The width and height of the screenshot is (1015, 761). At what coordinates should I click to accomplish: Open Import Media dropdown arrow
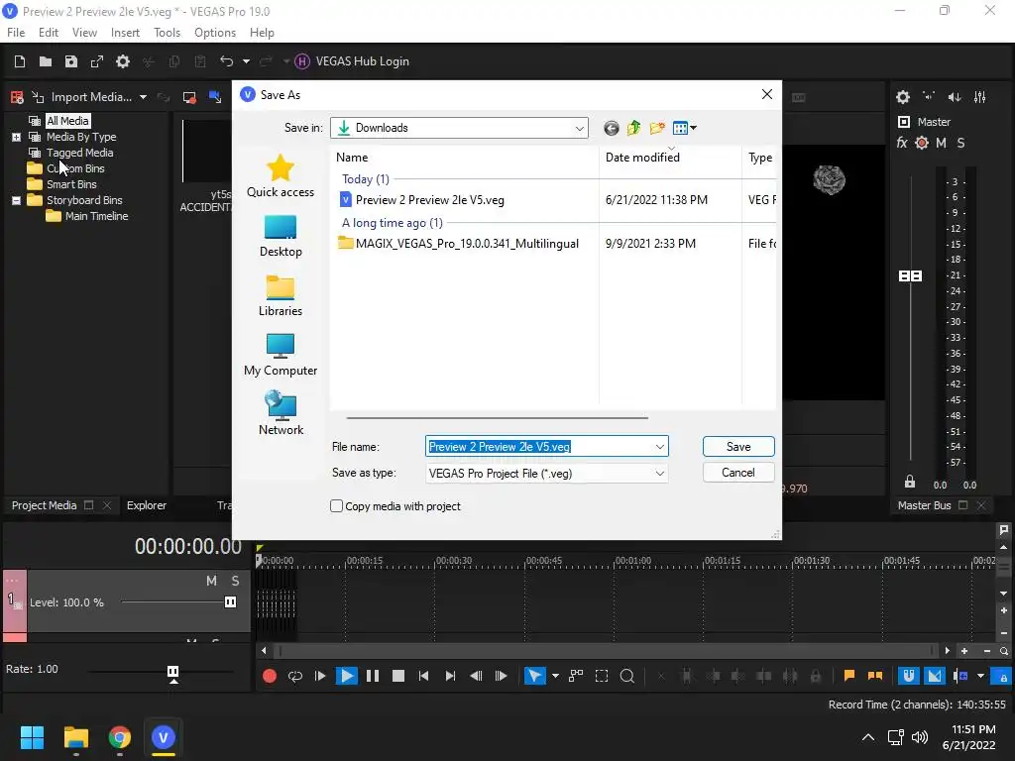143,97
